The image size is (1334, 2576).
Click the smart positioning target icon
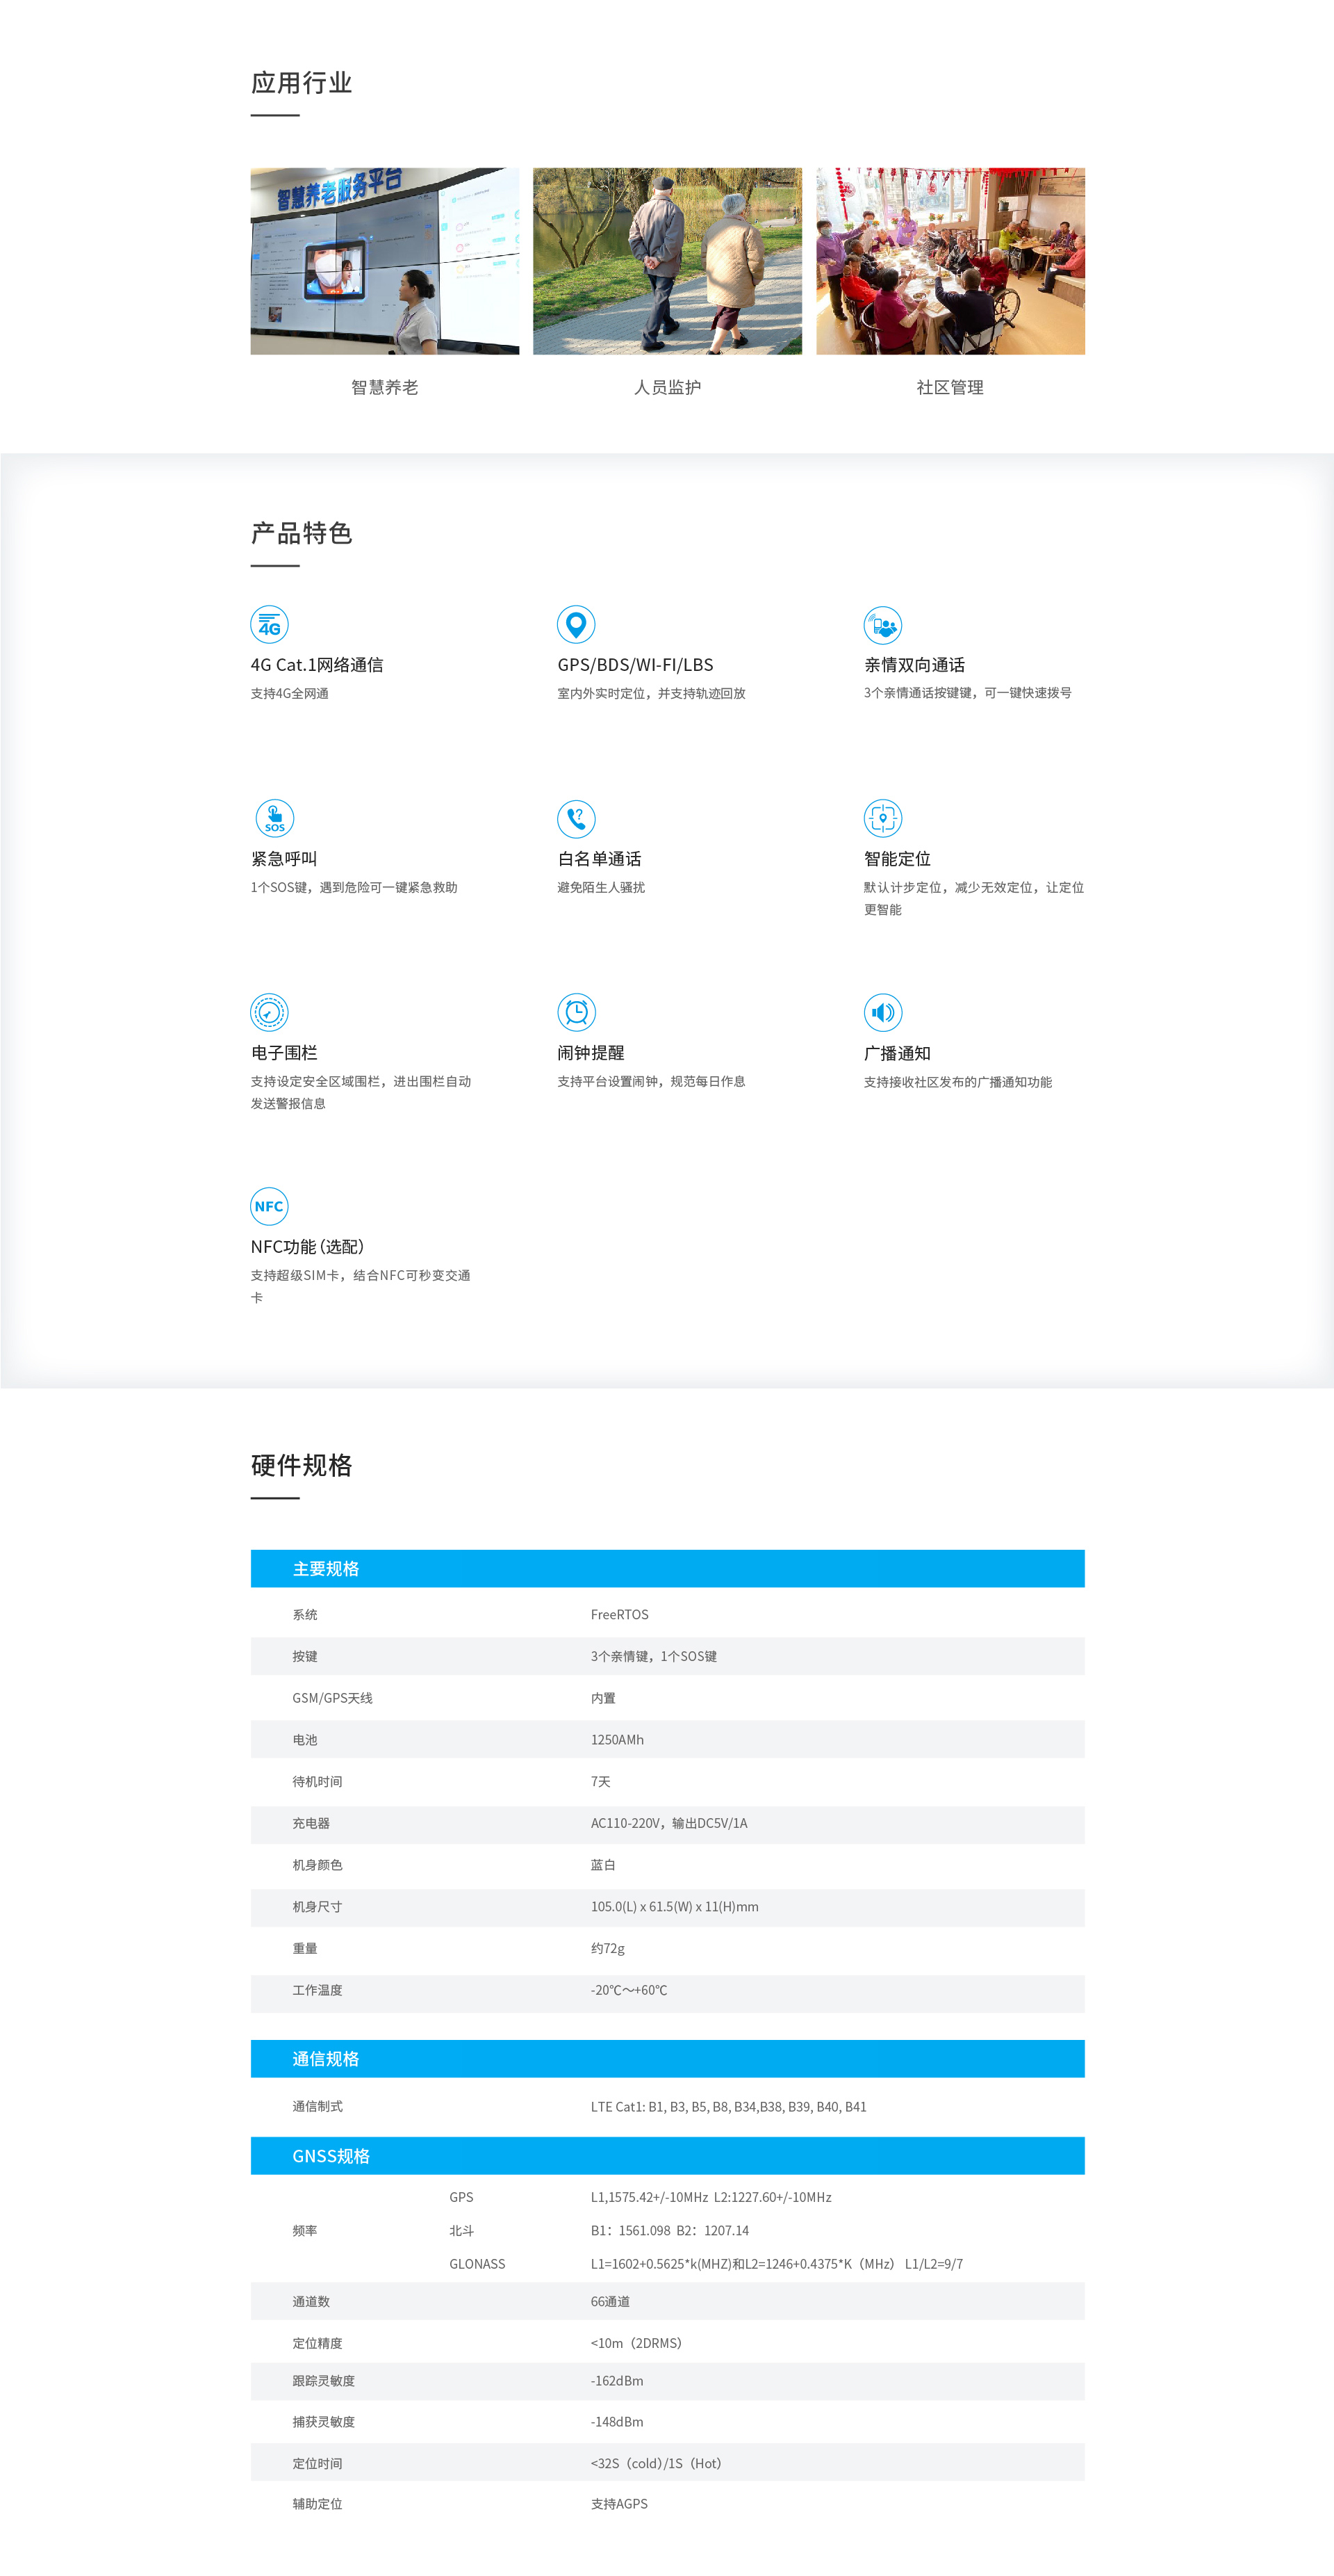click(x=882, y=819)
